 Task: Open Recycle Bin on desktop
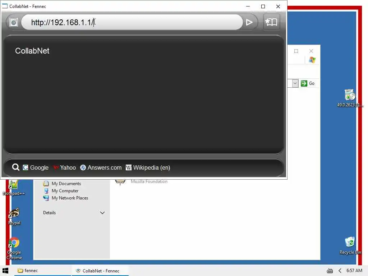(350, 245)
